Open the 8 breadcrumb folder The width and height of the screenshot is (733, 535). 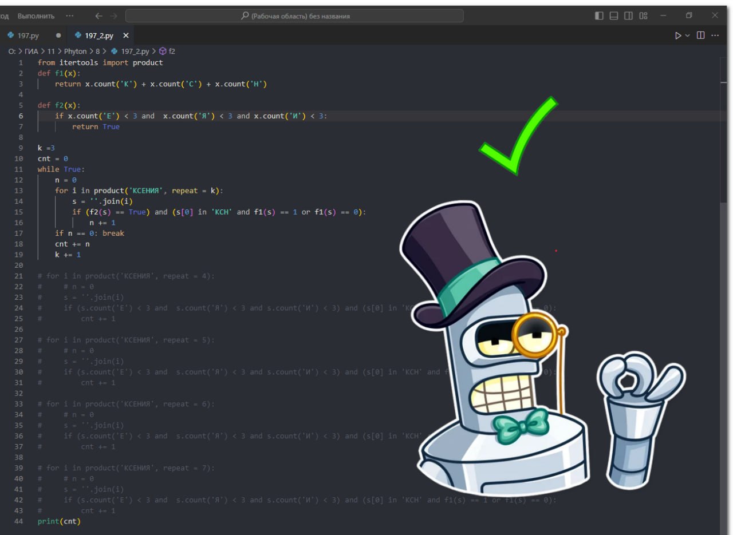[97, 51]
